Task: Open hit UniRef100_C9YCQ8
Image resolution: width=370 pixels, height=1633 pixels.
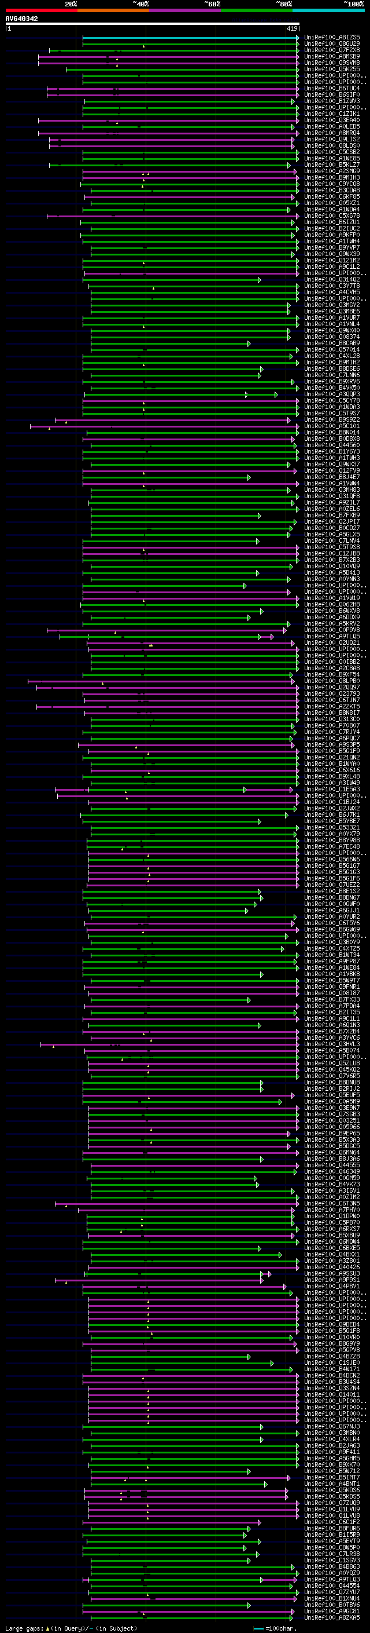Action: coord(332,184)
